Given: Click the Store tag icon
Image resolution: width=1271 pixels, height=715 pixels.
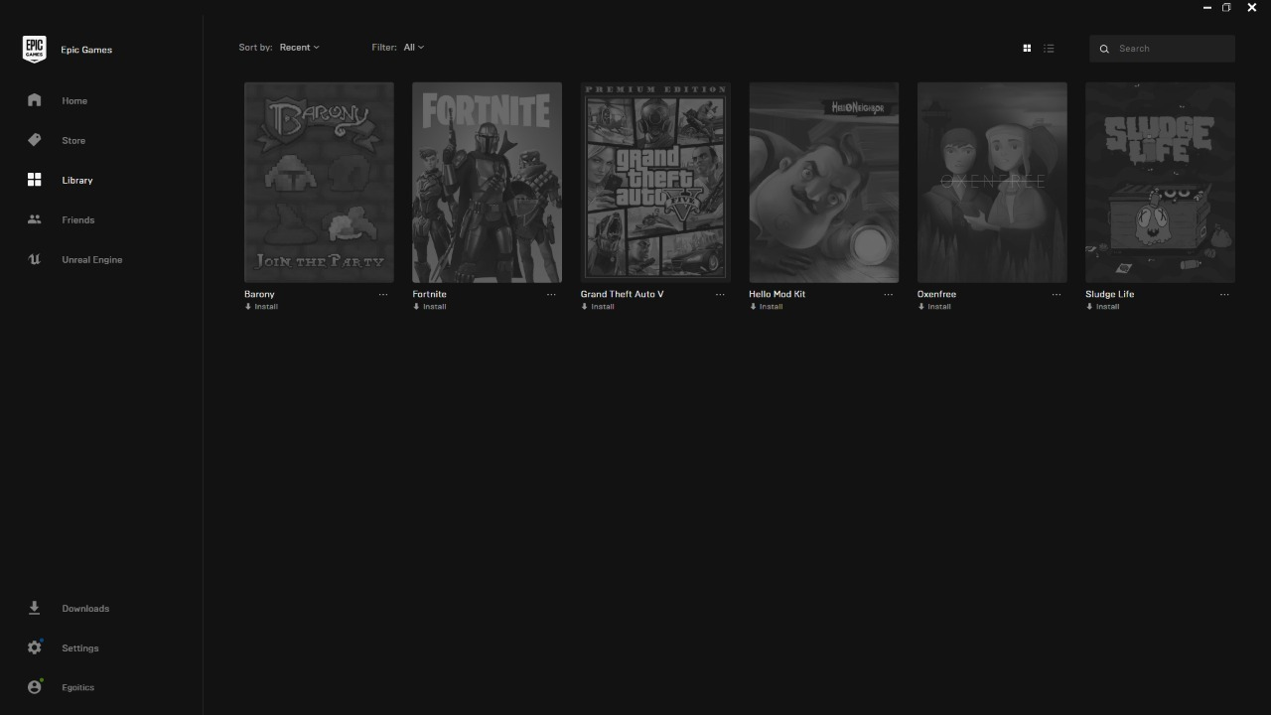Looking at the screenshot, I should coord(35,140).
